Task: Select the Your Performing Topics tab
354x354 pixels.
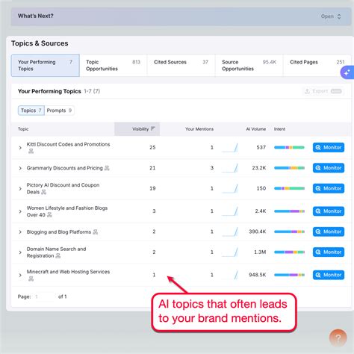Action: click(46, 65)
